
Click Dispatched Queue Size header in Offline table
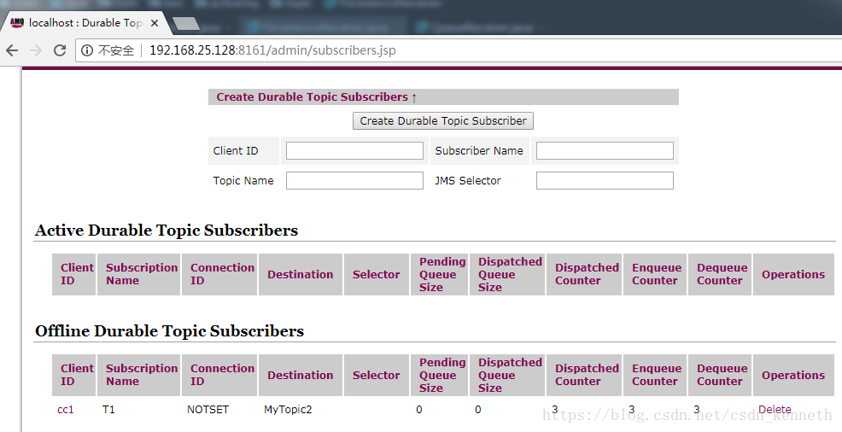(507, 375)
